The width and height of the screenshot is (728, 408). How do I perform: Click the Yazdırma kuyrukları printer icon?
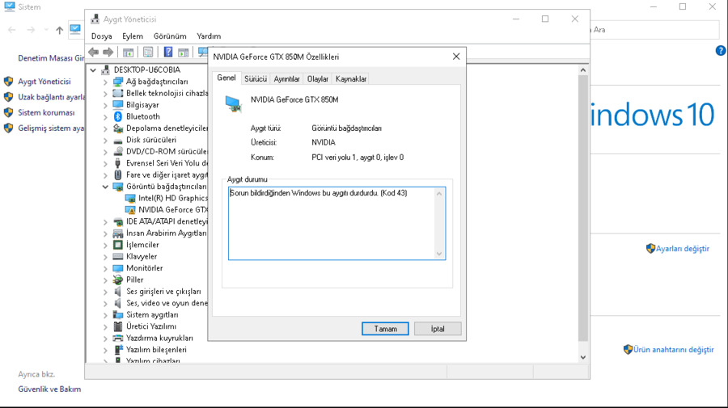118,338
